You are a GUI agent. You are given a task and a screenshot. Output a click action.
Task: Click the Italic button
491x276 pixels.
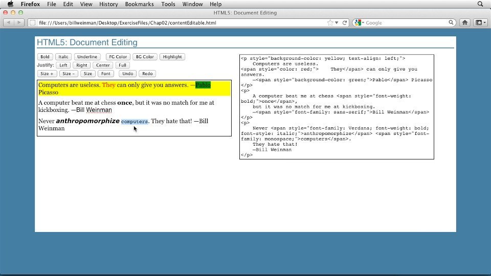point(63,57)
